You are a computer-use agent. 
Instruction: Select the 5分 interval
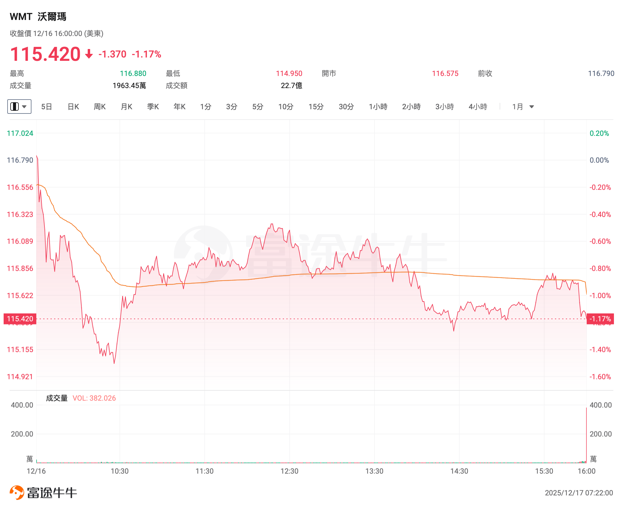pyautogui.click(x=258, y=107)
